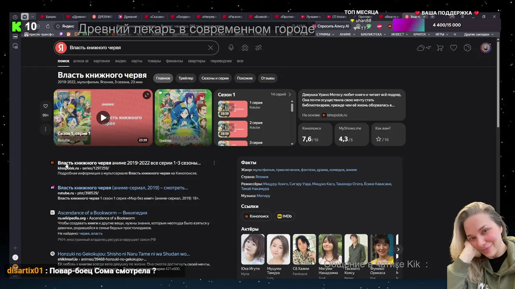The width and height of the screenshot is (515, 289).
Task: Show next actors with right arrow
Action: point(398,249)
